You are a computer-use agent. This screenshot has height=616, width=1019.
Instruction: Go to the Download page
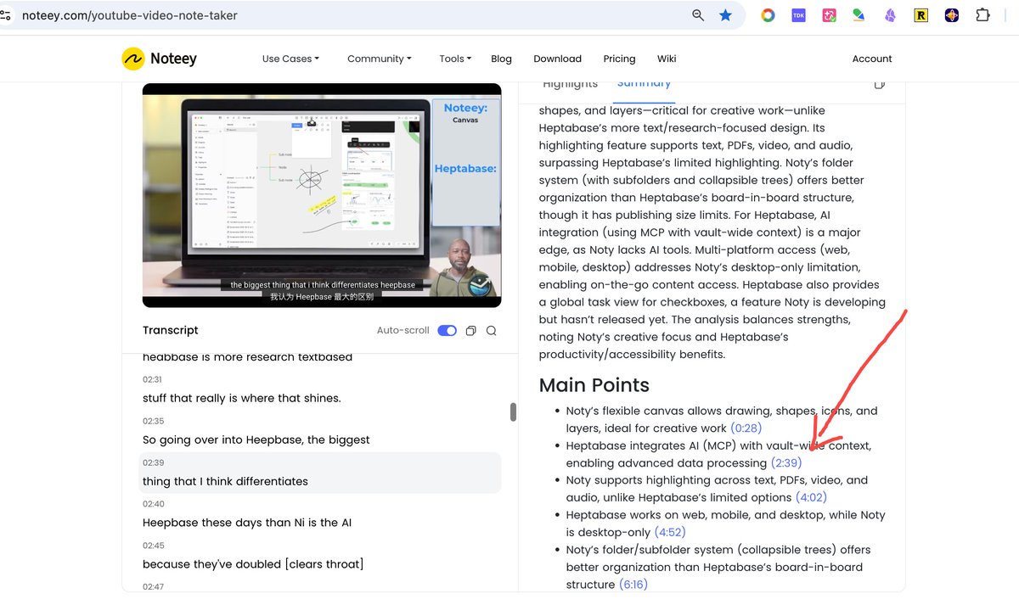(x=557, y=59)
